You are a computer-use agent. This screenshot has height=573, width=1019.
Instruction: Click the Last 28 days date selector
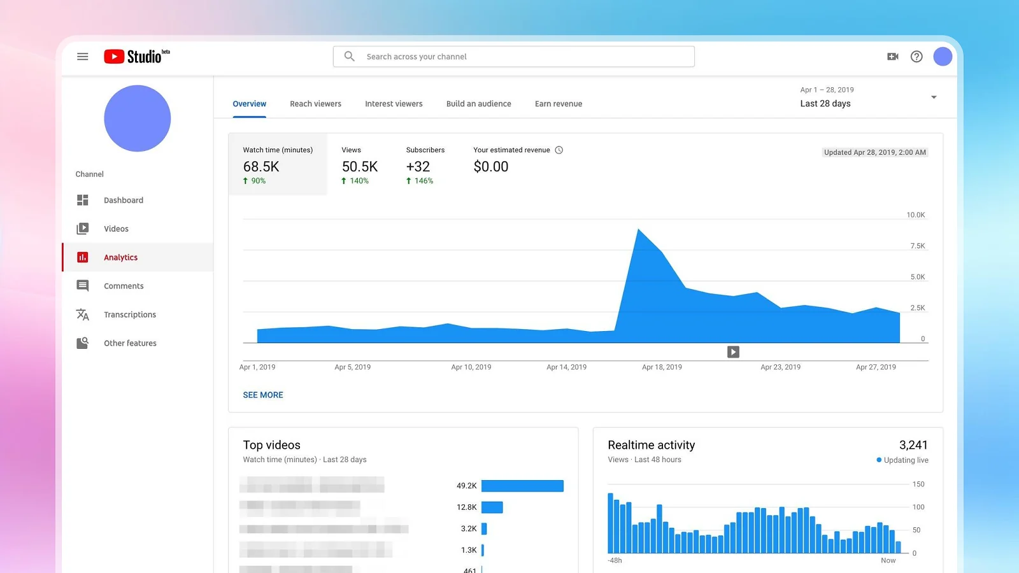tap(825, 104)
